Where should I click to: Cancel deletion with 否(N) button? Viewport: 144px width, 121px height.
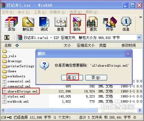point(96,78)
